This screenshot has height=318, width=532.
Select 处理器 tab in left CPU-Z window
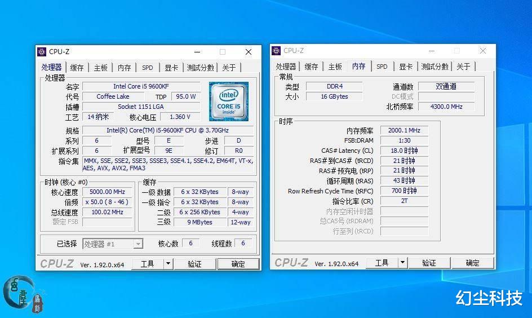pos(52,67)
